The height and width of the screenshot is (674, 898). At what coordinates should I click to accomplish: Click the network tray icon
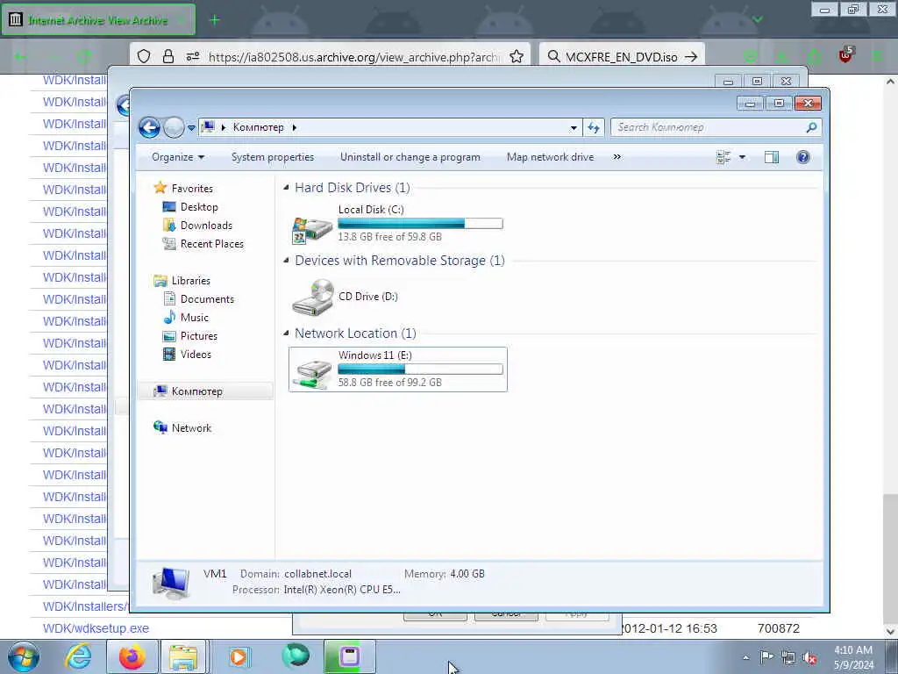point(788,657)
